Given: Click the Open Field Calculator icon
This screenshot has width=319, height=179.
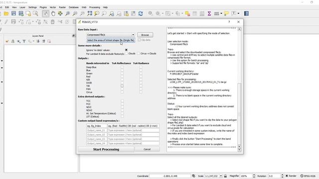Looking at the screenshot, I should pos(202,13).
